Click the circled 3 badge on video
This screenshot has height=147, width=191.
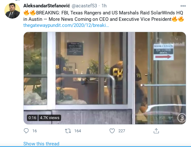point(182,118)
